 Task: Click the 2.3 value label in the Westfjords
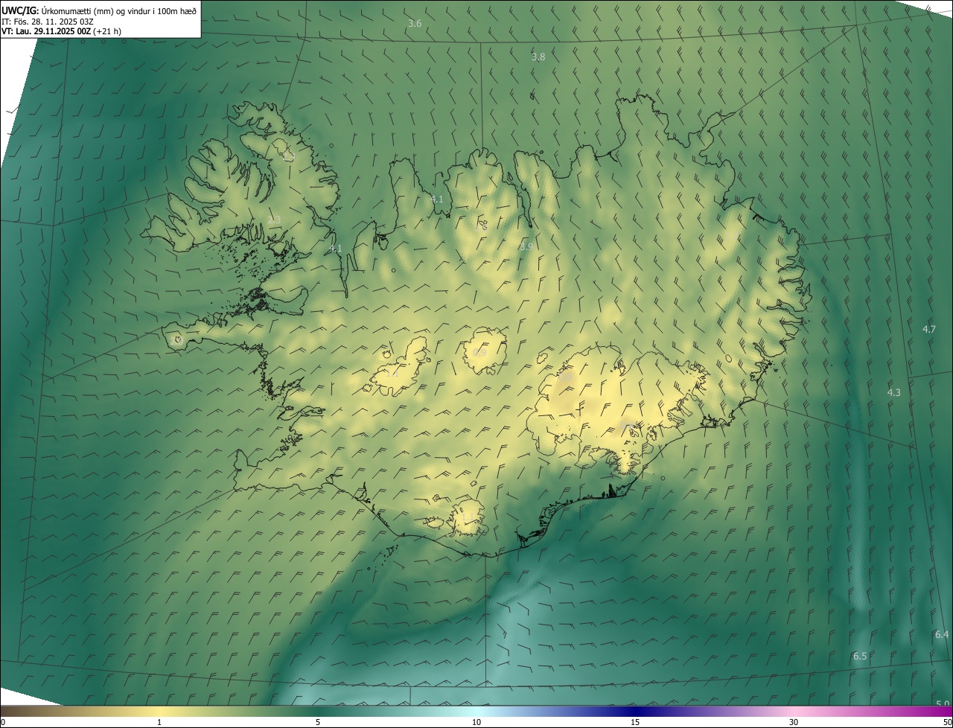(274, 220)
